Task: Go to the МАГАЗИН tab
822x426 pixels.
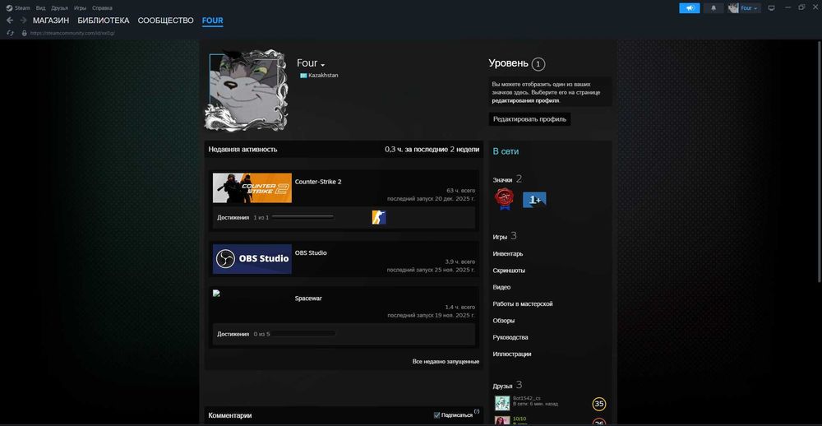Action: 51,21
